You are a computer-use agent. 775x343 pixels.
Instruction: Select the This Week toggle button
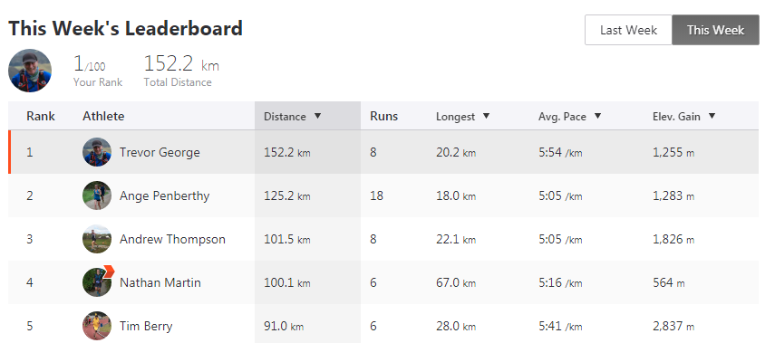tap(715, 30)
